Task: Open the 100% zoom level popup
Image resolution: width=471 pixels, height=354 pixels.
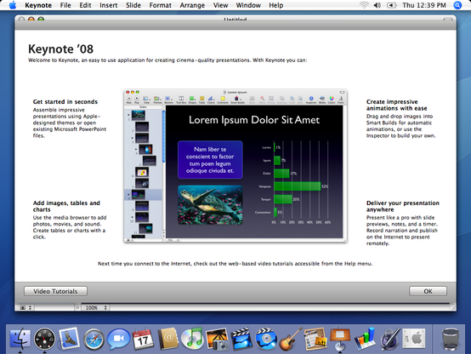Action: 96,308
